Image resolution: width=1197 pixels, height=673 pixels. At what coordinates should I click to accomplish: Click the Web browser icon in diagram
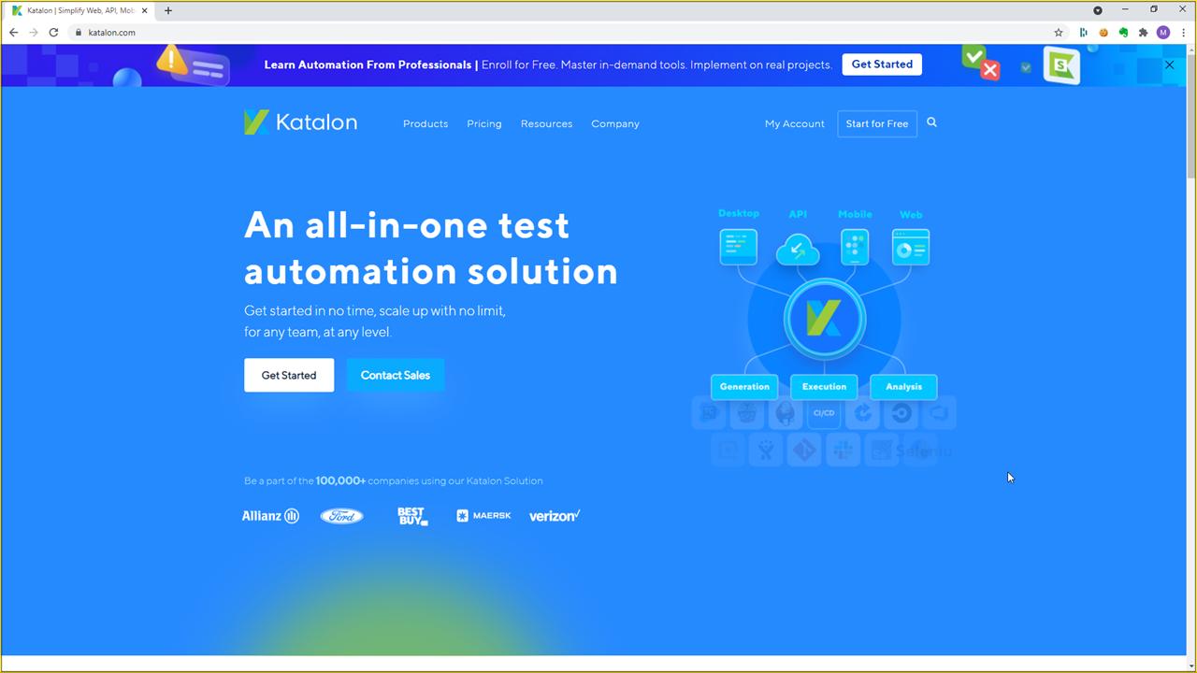coord(911,247)
